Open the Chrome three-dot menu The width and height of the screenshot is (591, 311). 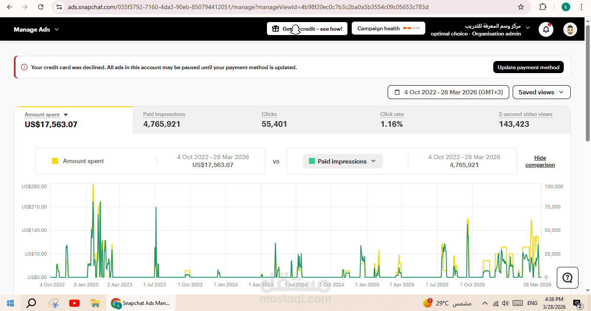[x=582, y=7]
